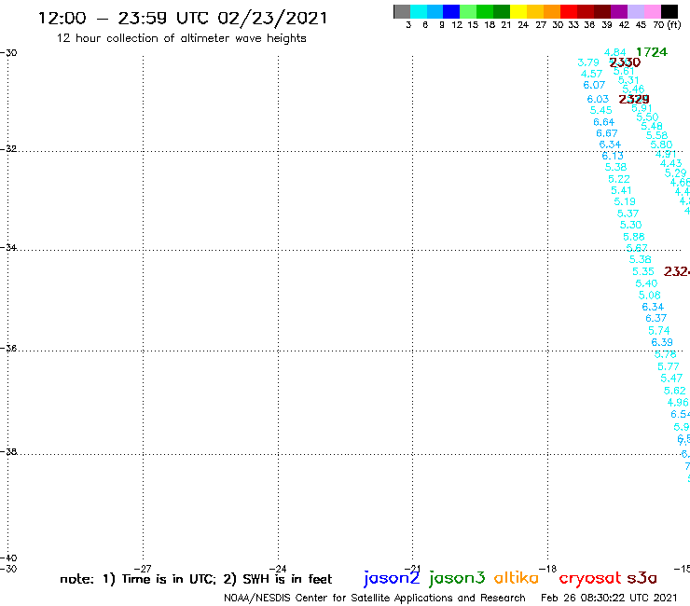690x606 pixels.
Task: Click the wave height value 5.46
Action: [633, 90]
